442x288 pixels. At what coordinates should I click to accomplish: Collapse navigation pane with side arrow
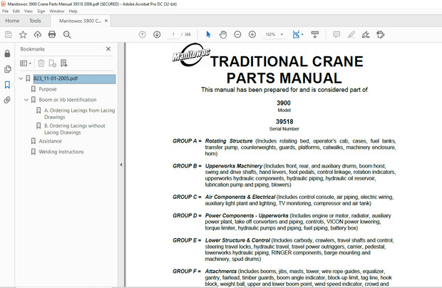(x=121, y=165)
